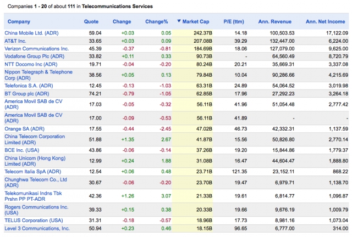The width and height of the screenshot is (352, 237).
Task: Open Verizon Communications Inc. link
Action: click(x=37, y=49)
